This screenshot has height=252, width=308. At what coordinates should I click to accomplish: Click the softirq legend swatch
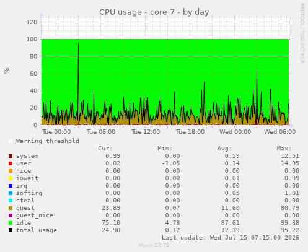[x=11, y=193]
